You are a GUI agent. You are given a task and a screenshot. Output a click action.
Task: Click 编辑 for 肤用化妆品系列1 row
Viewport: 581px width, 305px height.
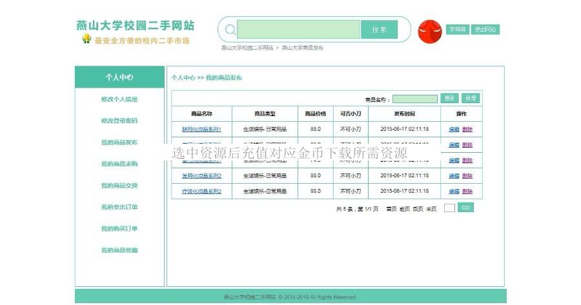(x=454, y=129)
